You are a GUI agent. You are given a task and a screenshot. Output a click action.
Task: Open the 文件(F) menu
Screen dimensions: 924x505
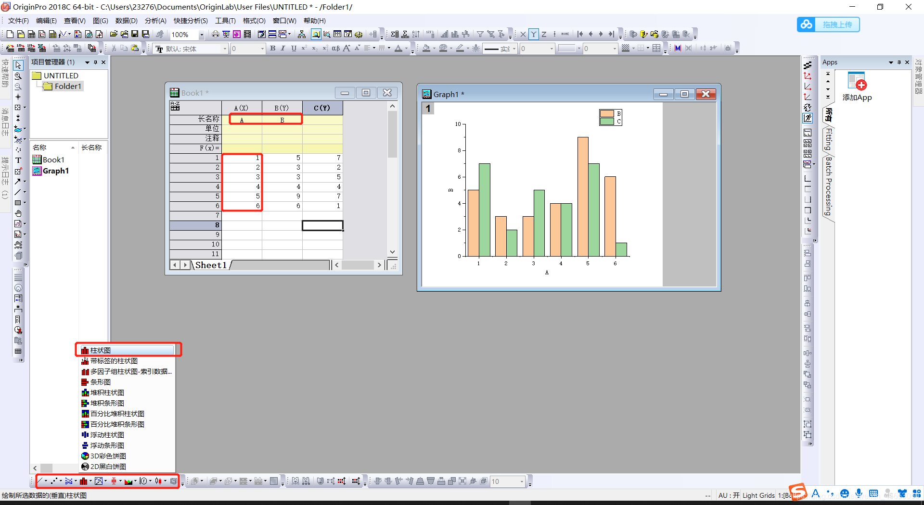click(18, 21)
